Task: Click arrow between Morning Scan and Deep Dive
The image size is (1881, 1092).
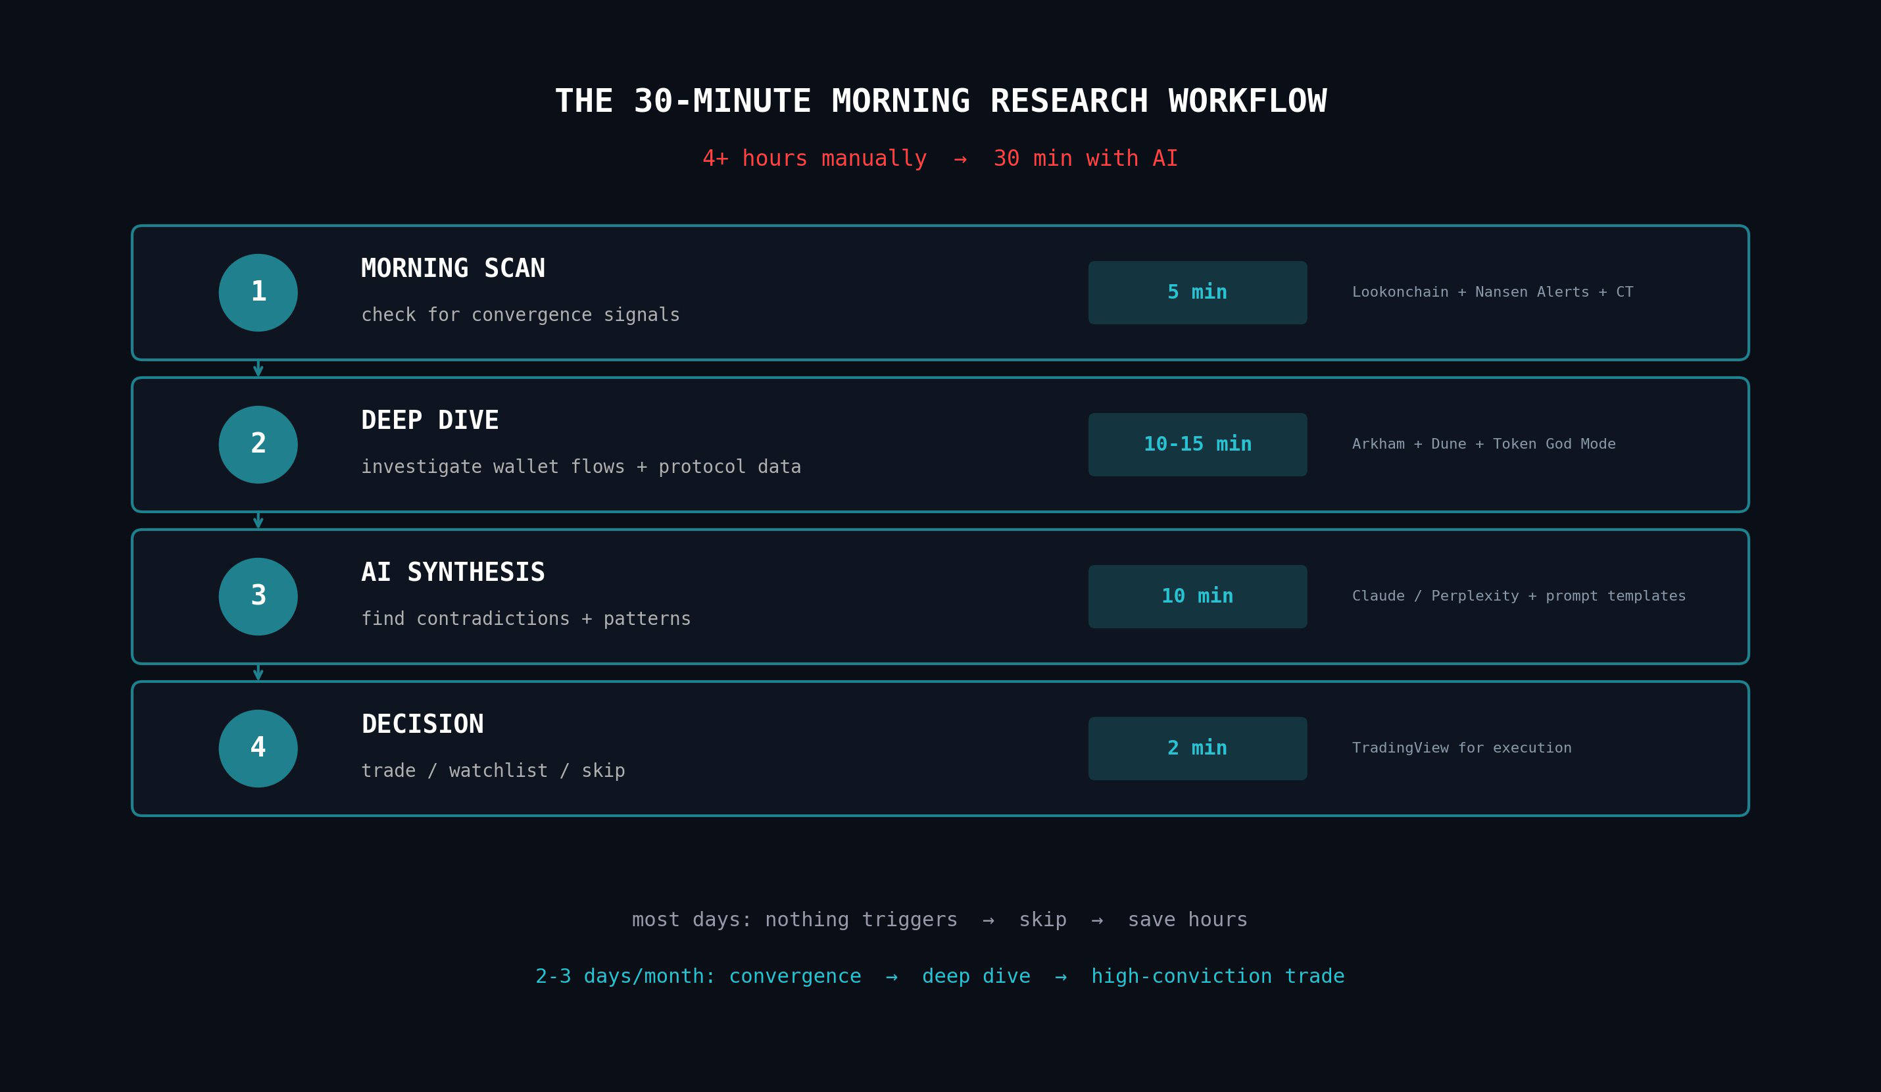Action: click(258, 369)
